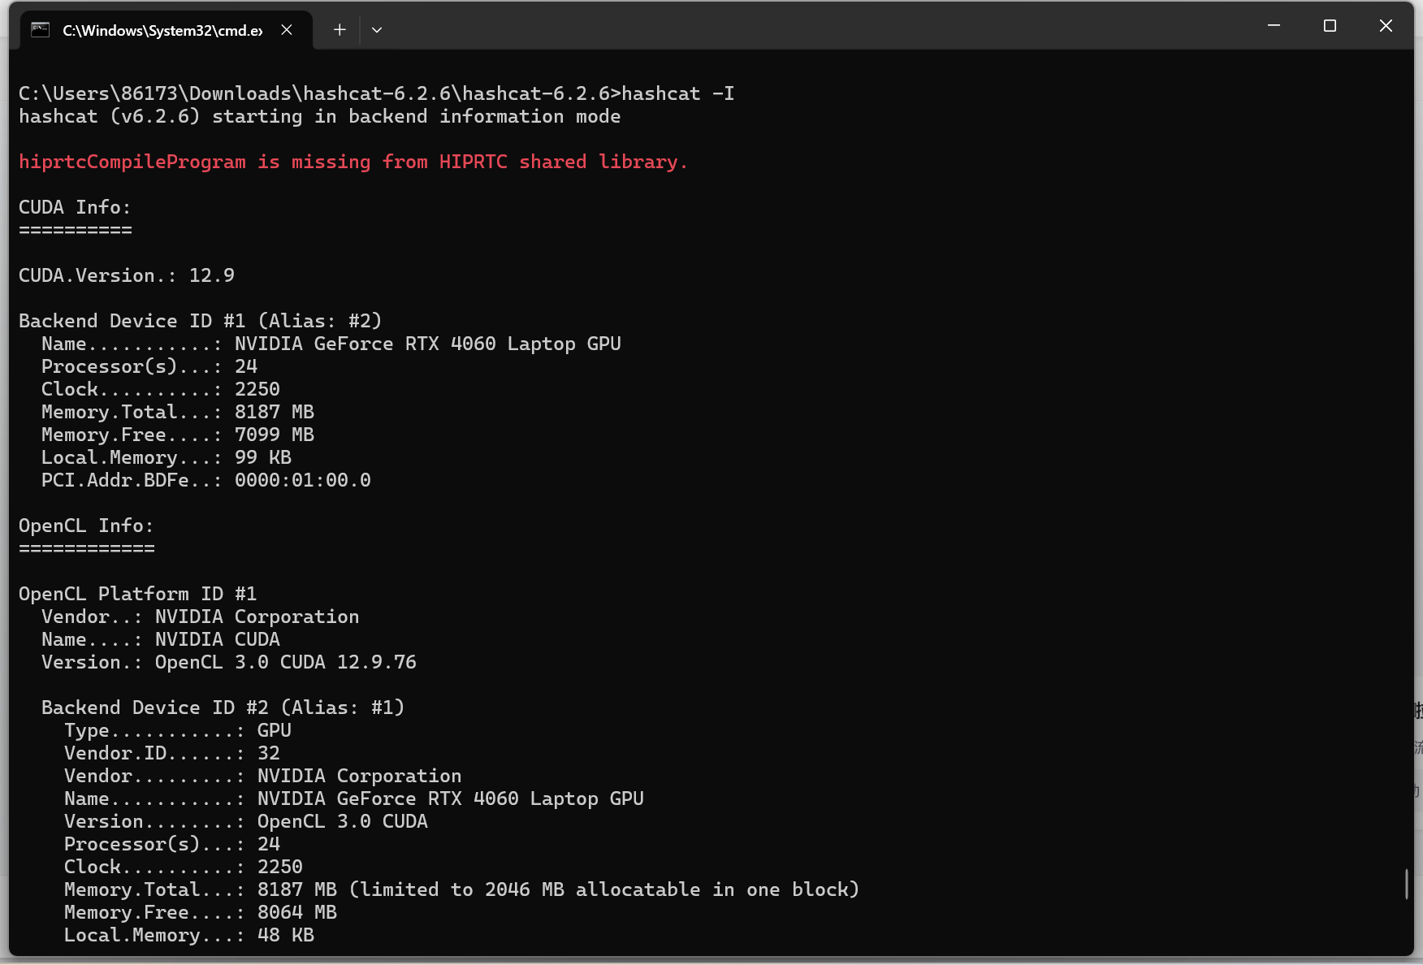Open a new terminal tab with the plus icon

click(339, 29)
